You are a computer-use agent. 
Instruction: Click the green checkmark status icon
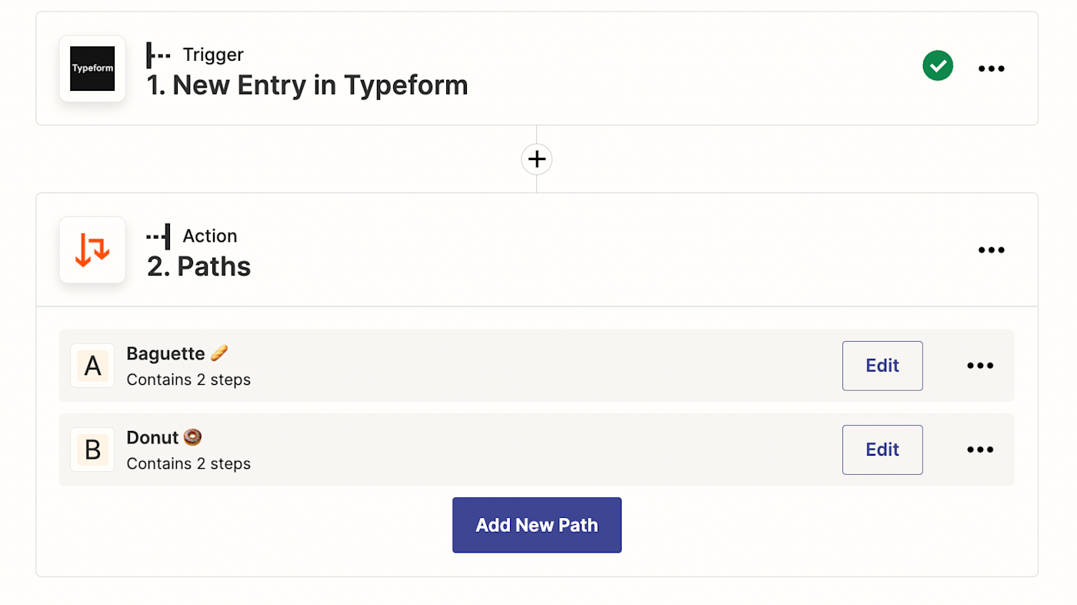[938, 66]
